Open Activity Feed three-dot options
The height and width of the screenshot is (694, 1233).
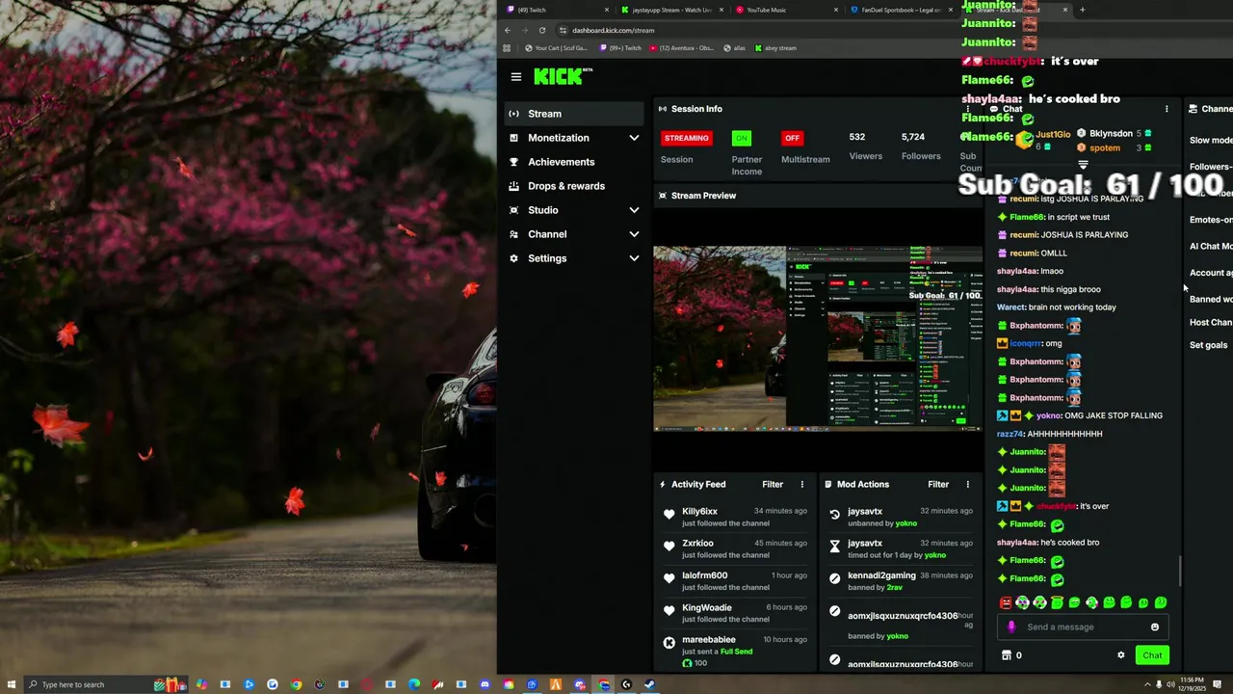point(802,485)
